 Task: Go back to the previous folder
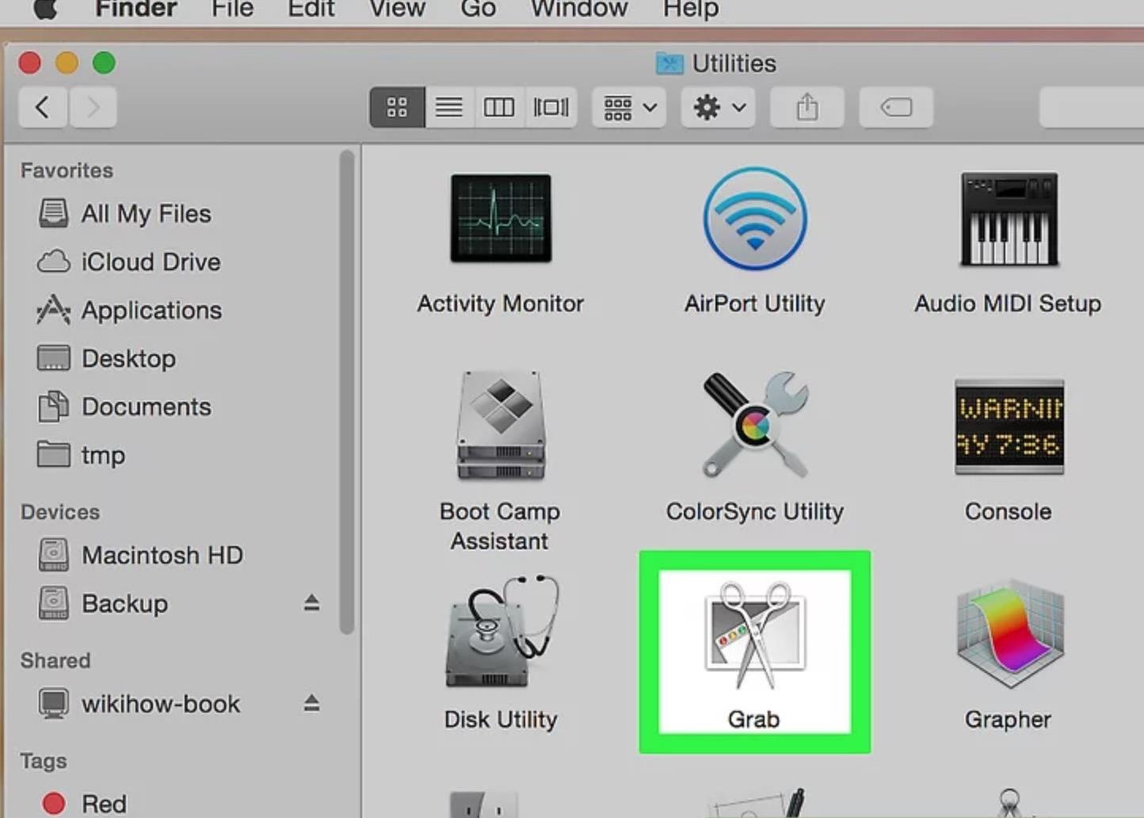pos(43,107)
